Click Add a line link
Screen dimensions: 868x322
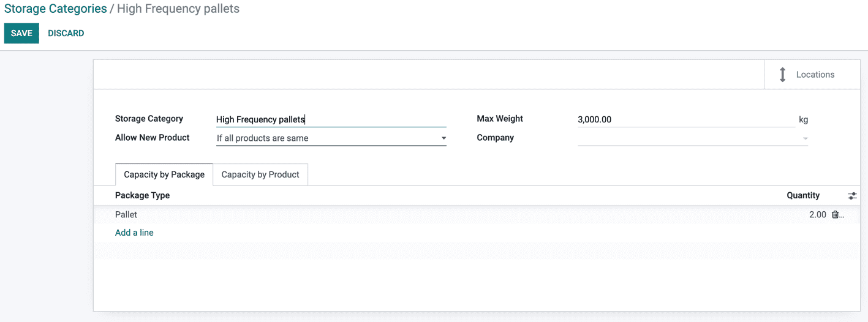tap(134, 233)
